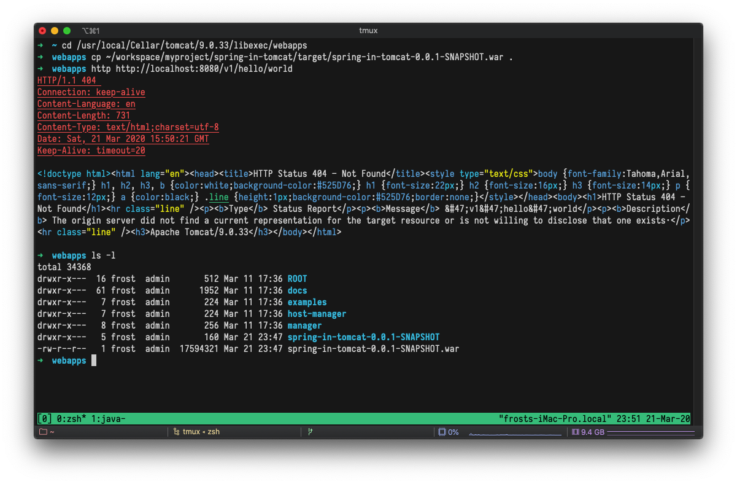Click the ⌥⌘1 shortcut label in title bar
Viewport: 737px width, 484px height.
pyautogui.click(x=90, y=31)
